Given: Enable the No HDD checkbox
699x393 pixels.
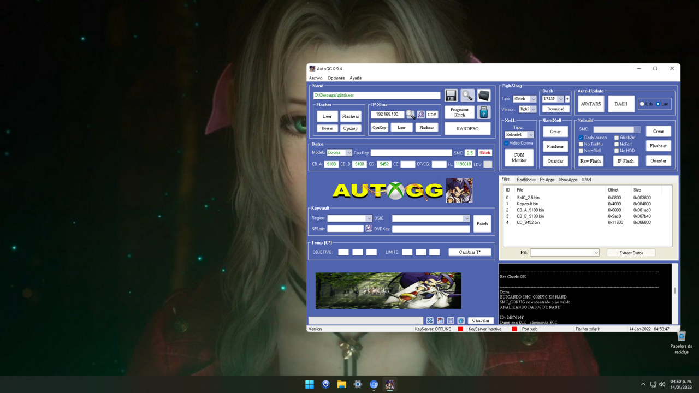Looking at the screenshot, I should tap(617, 151).
